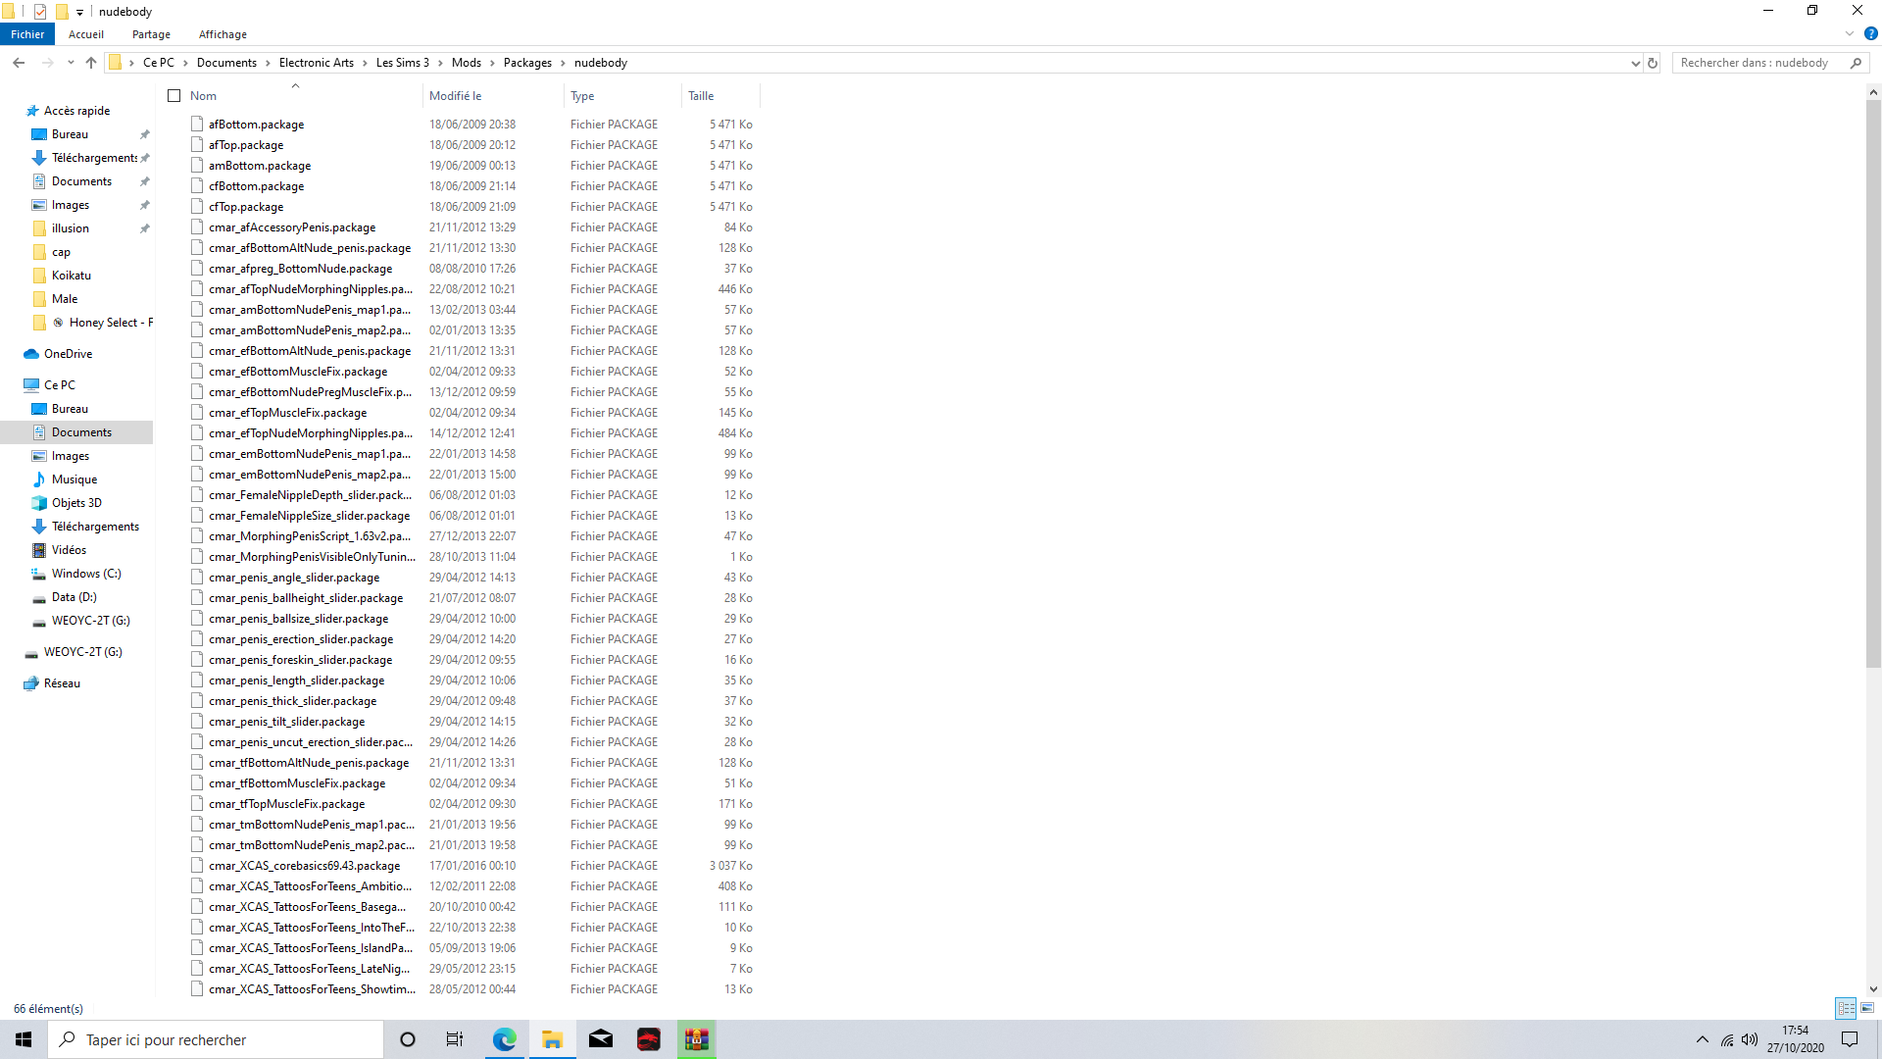Switch to the Partage ribbon tab

pyautogui.click(x=151, y=34)
